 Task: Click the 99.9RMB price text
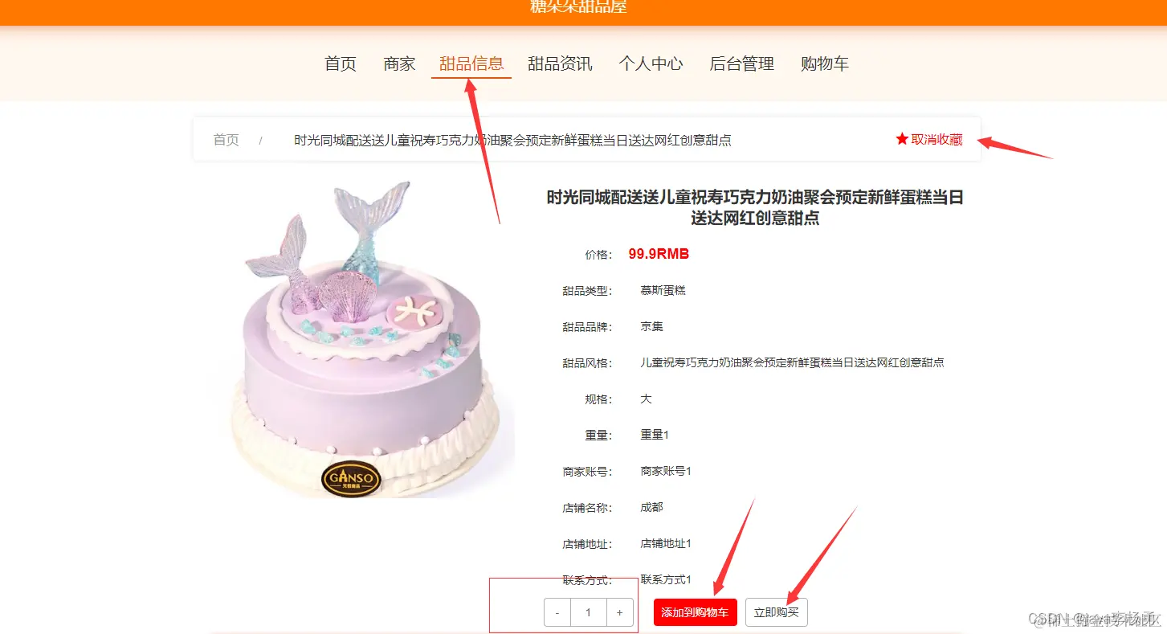point(659,254)
